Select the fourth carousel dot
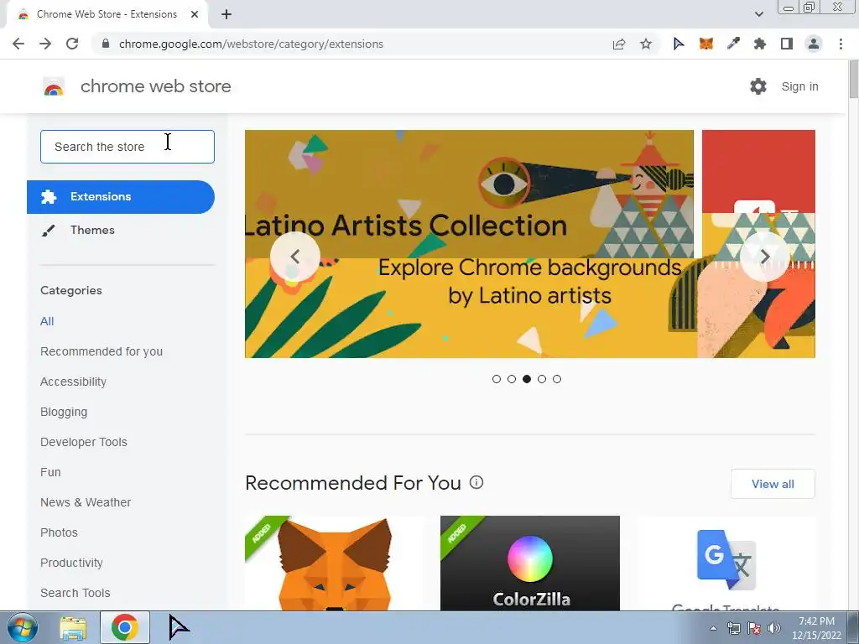 tap(542, 379)
